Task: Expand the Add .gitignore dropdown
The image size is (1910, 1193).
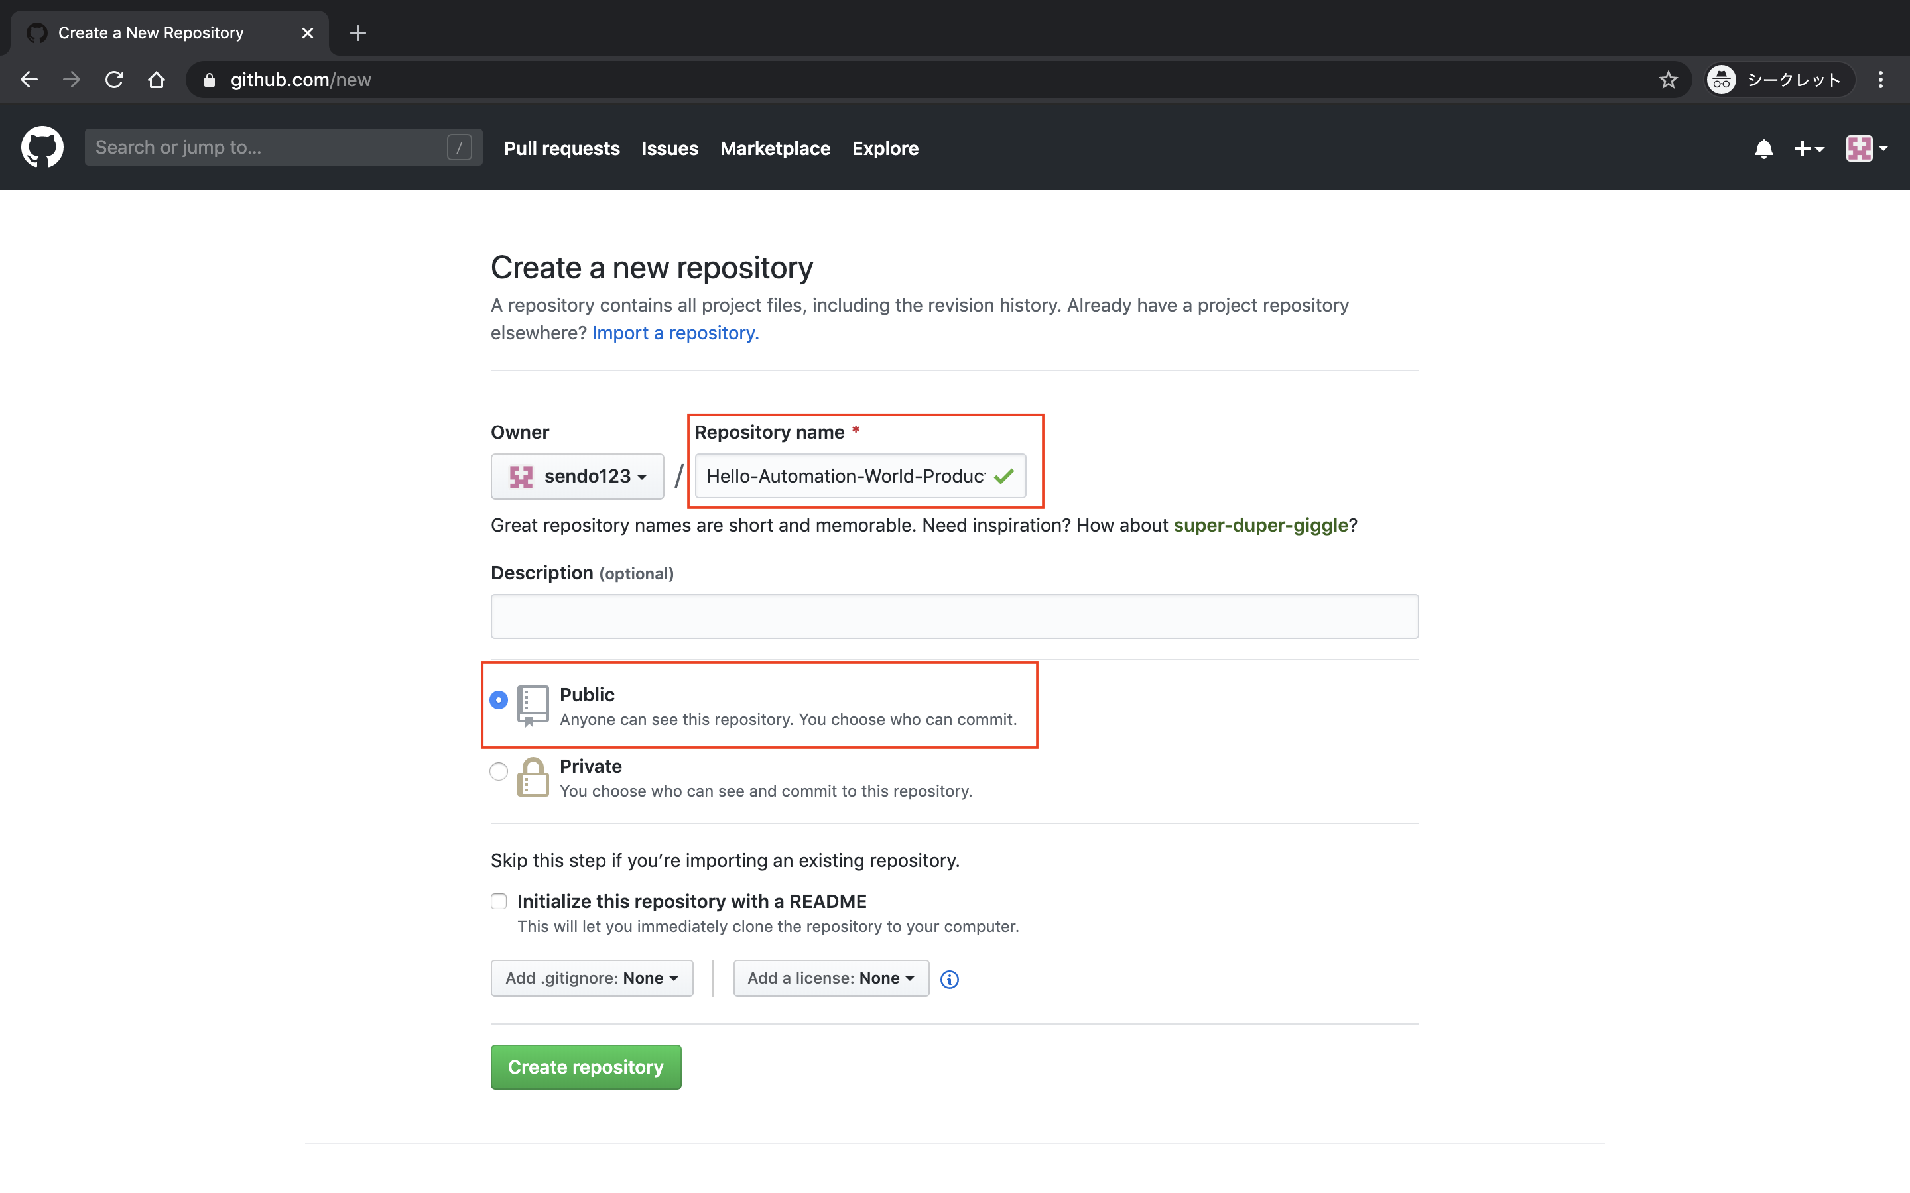Action: tap(592, 978)
